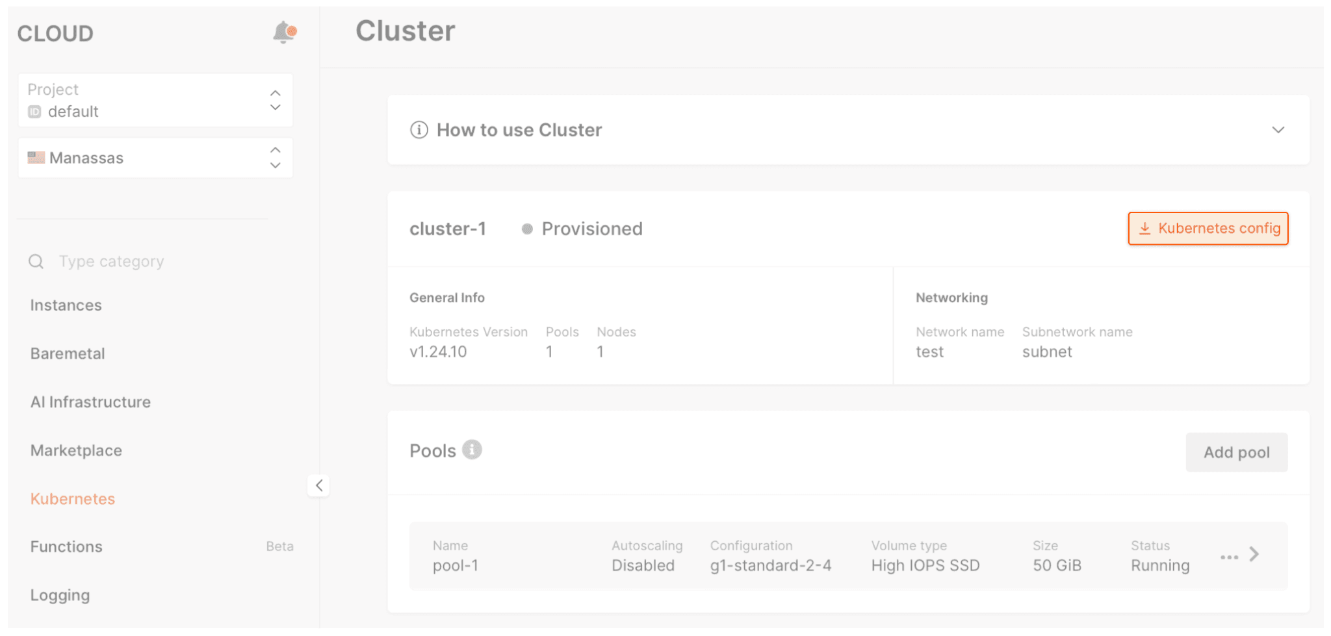
Task: Open the Kubernetes sidebar item
Action: click(72, 499)
